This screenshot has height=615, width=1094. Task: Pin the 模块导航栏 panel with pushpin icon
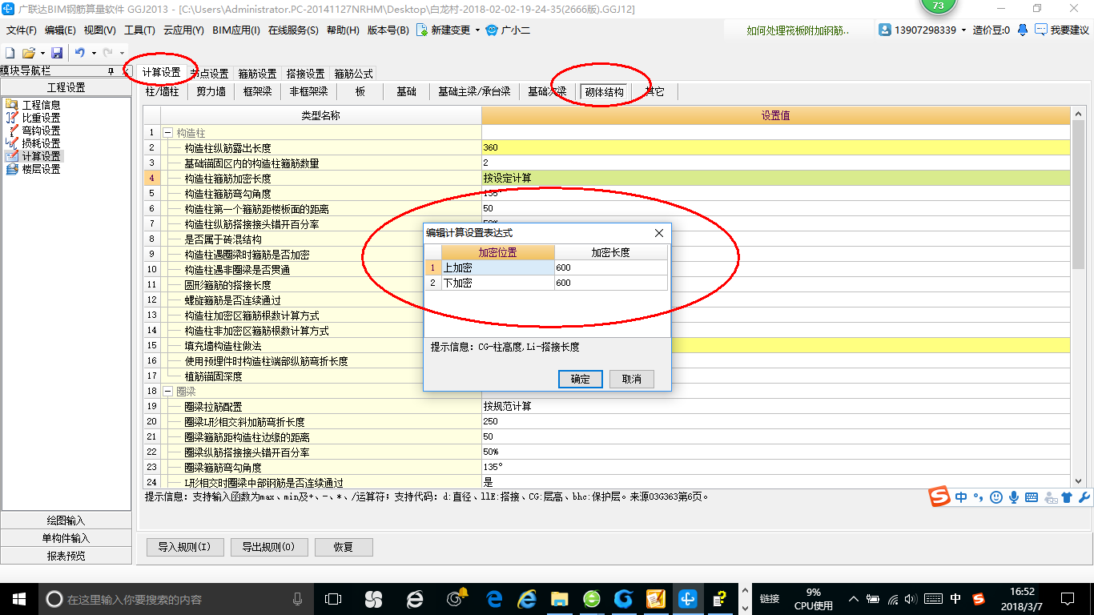[111, 71]
